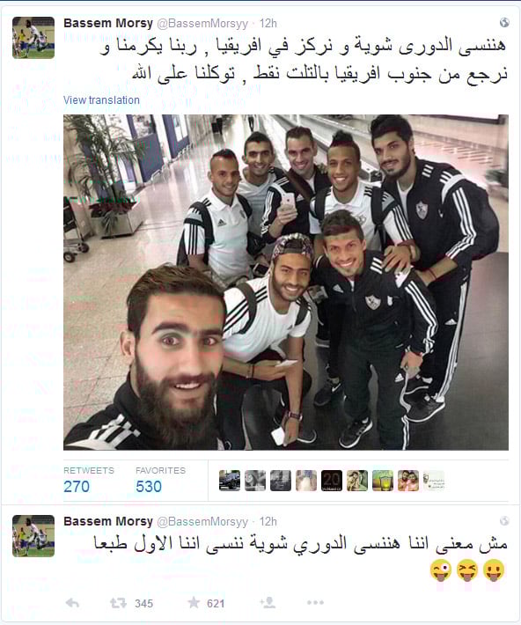Click View translation link
The width and height of the screenshot is (521, 625).
click(101, 100)
